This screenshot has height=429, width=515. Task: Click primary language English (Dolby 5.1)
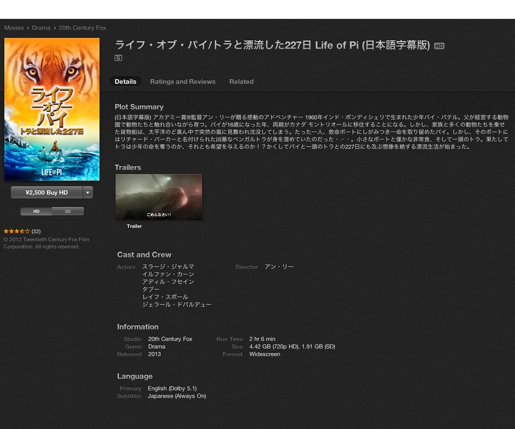coord(172,388)
